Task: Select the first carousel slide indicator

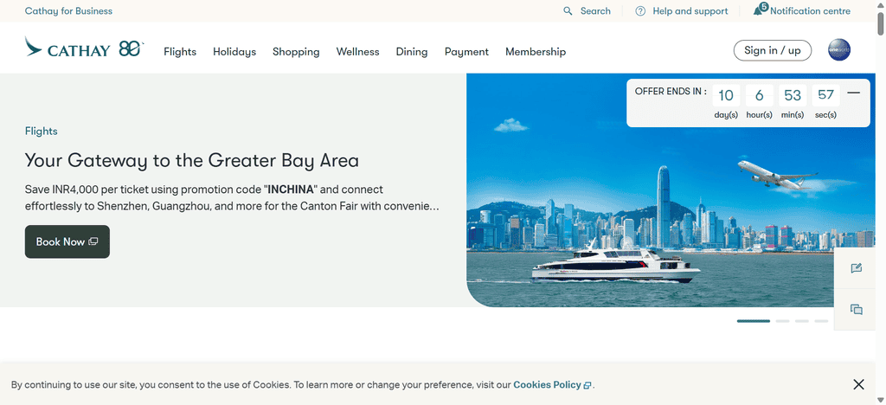Action: (x=754, y=321)
